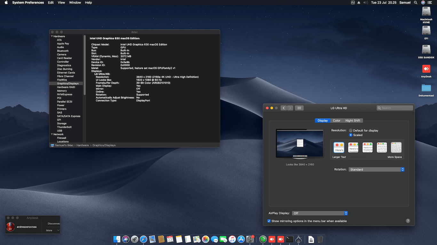
Task: Select Ethernet Cards in the hardware sidebar
Action: pos(66,73)
